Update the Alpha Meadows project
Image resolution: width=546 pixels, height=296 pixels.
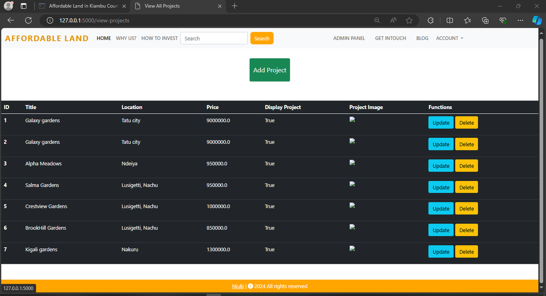point(441,166)
